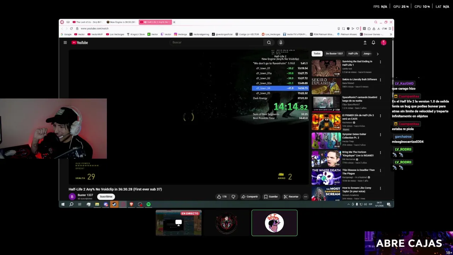
Task: Select the EN DIRECTO stream preview thumbnail
Action: coord(179,223)
